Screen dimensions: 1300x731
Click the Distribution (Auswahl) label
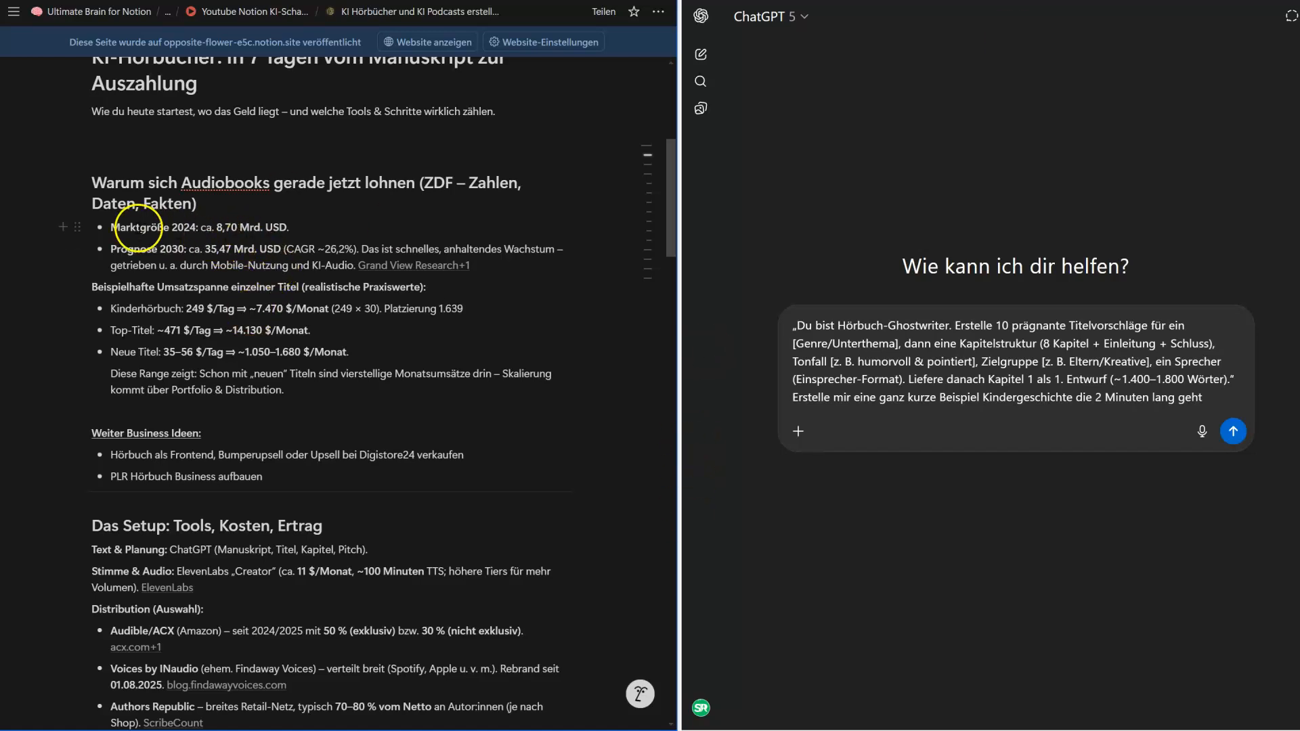(x=147, y=609)
